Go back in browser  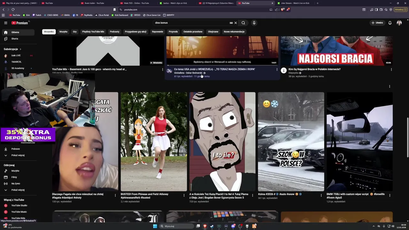pos(4,10)
